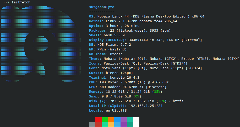Click the bright red color block
Screen dimensions: 240x127
tap(99, 120)
